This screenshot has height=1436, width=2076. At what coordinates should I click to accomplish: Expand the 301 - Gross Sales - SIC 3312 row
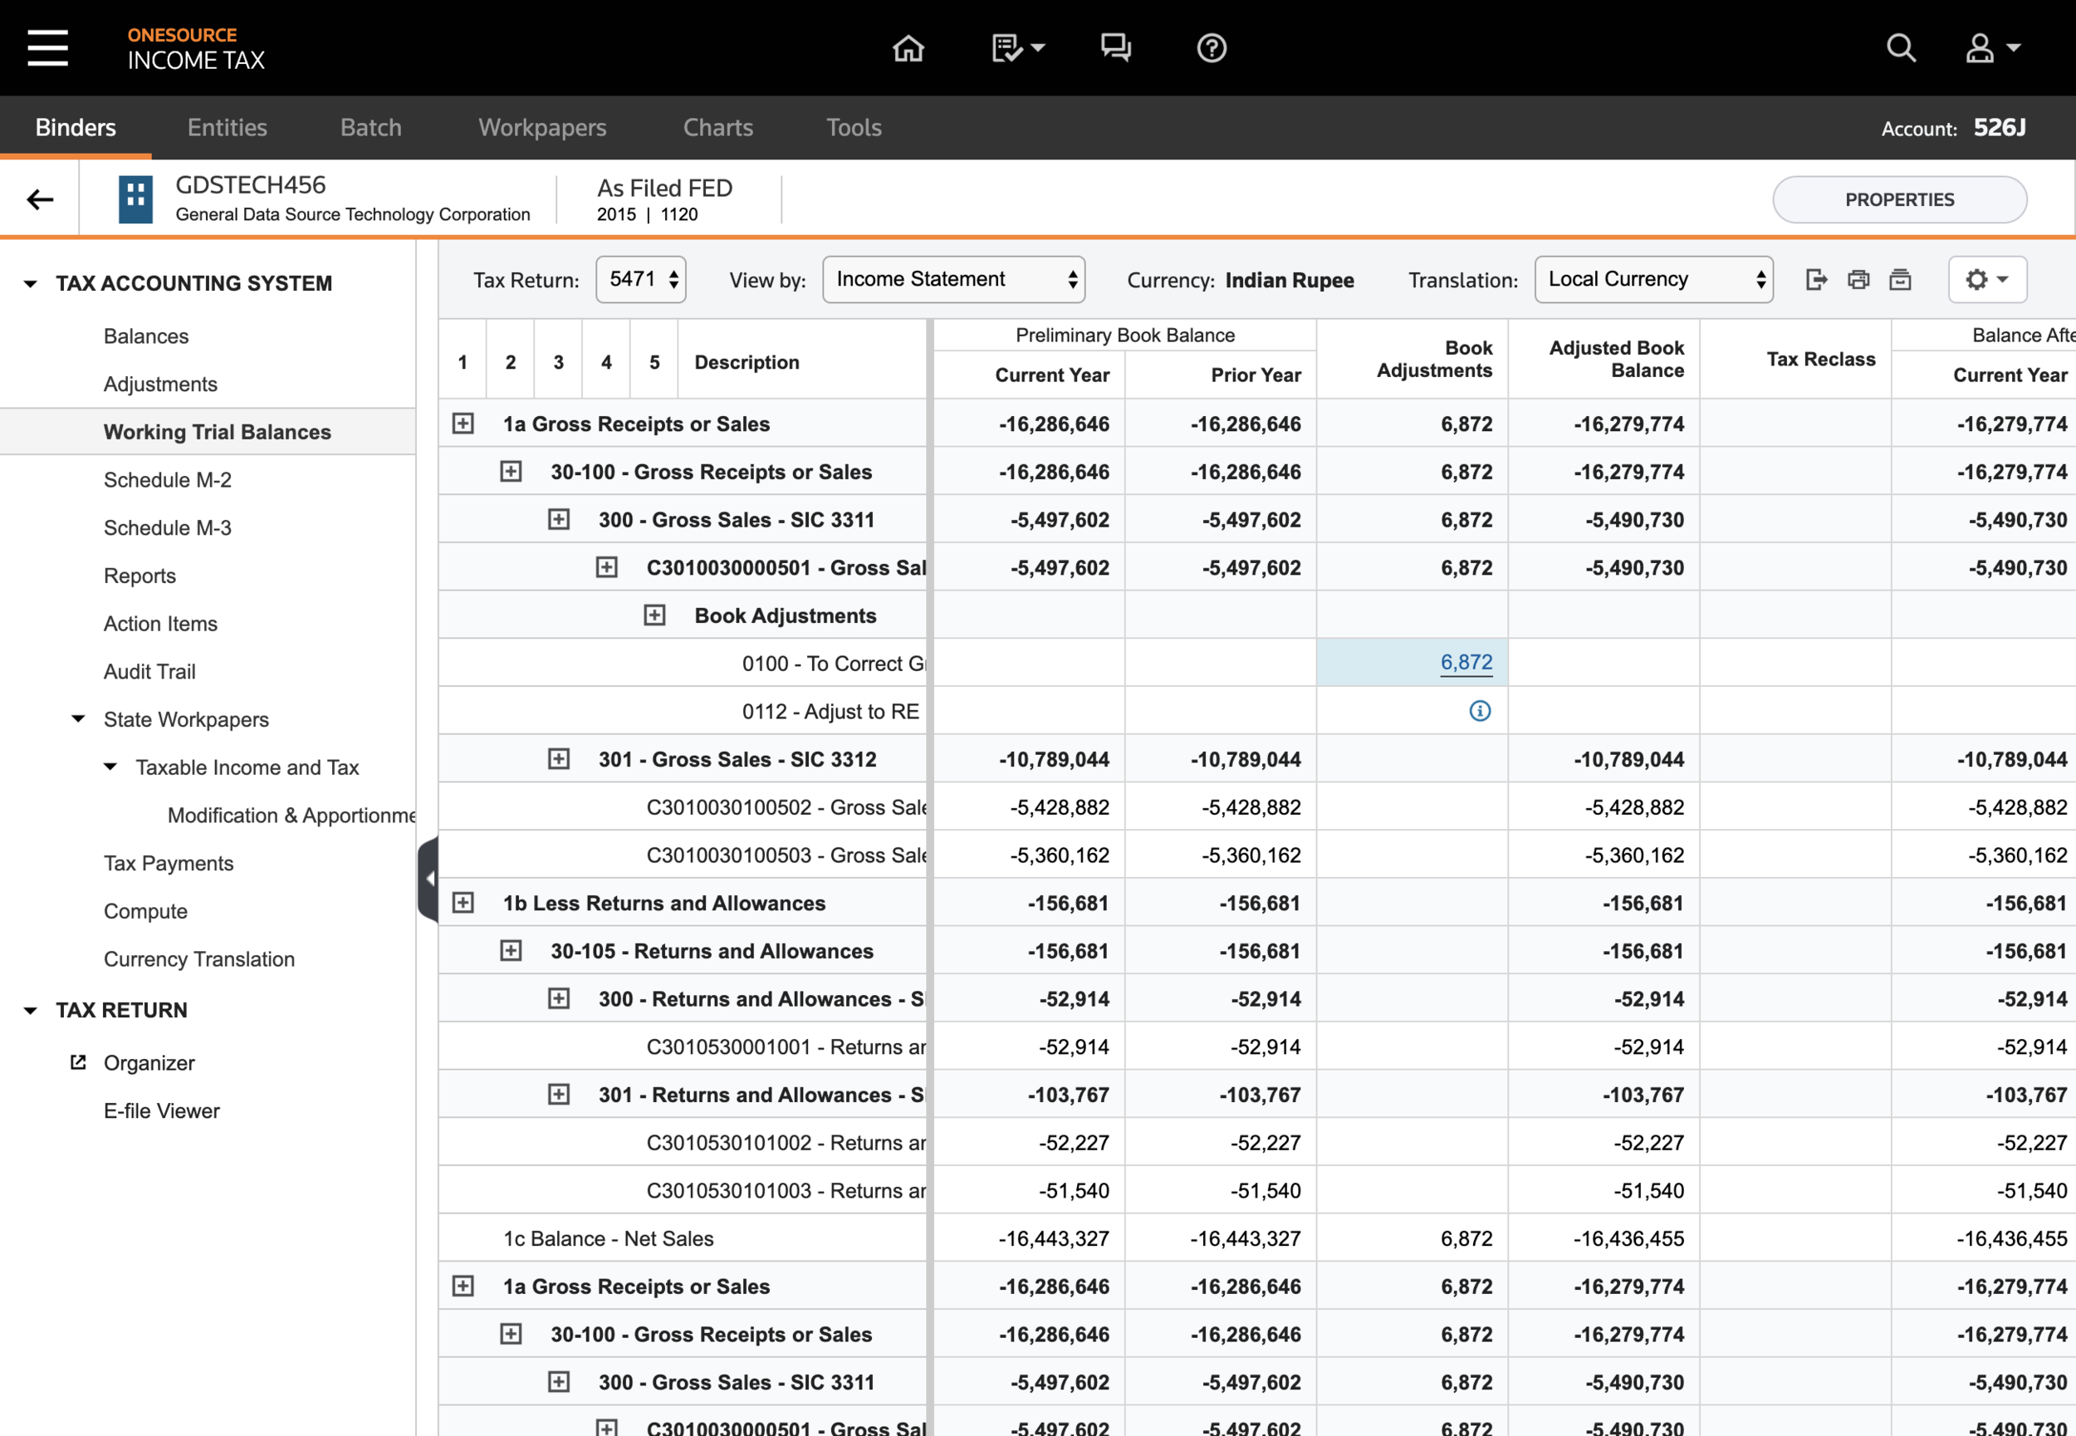click(x=559, y=759)
